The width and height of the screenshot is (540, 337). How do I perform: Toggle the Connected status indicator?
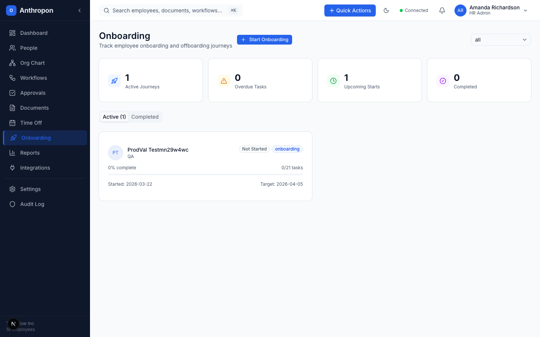click(x=414, y=10)
